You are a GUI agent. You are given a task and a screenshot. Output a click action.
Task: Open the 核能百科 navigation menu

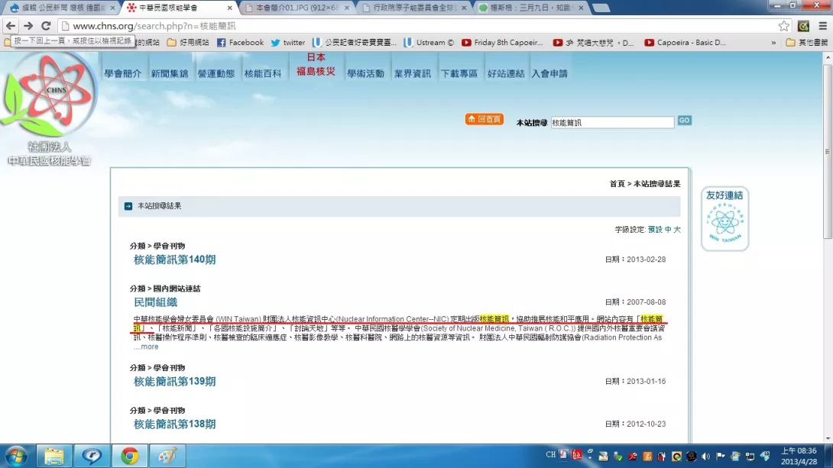263,74
